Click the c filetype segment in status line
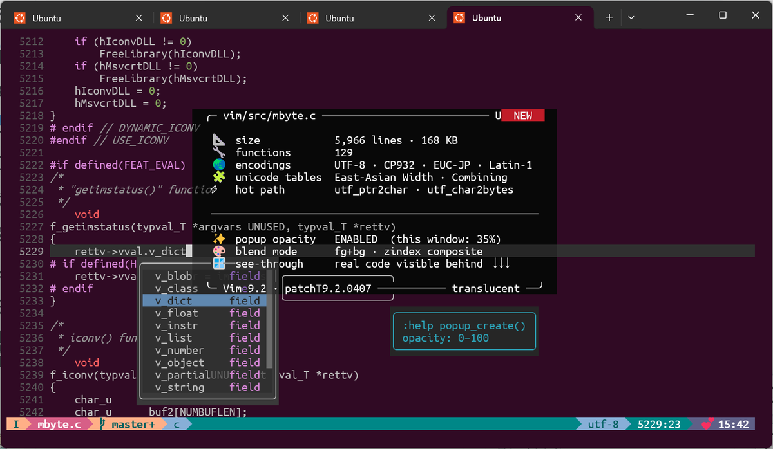The width and height of the screenshot is (773, 449). tap(177, 425)
